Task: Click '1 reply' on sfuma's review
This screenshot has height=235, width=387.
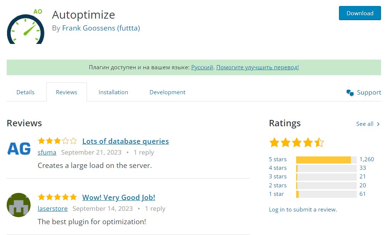Action: coord(144,153)
